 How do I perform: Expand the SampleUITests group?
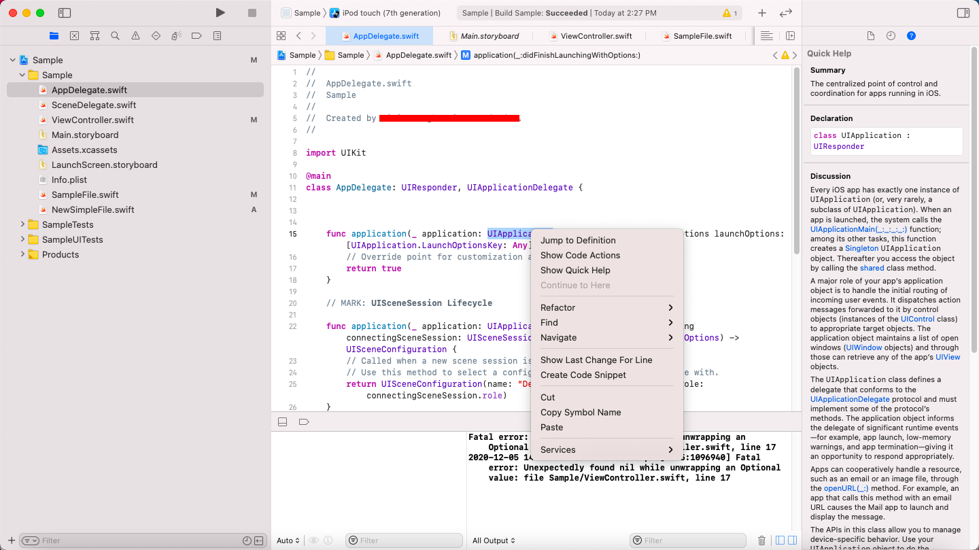(x=22, y=239)
